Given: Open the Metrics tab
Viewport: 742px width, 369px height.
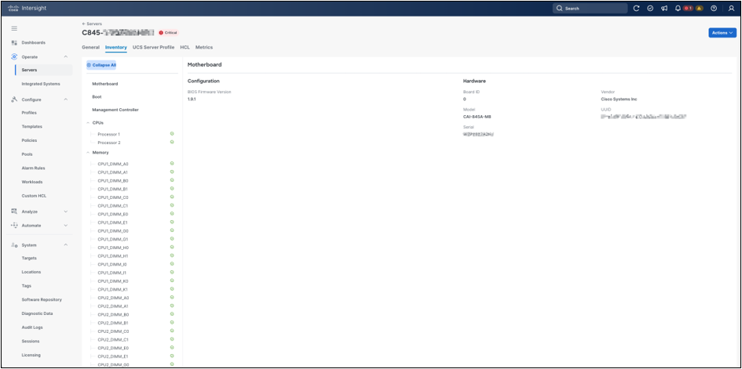Looking at the screenshot, I should (x=204, y=47).
